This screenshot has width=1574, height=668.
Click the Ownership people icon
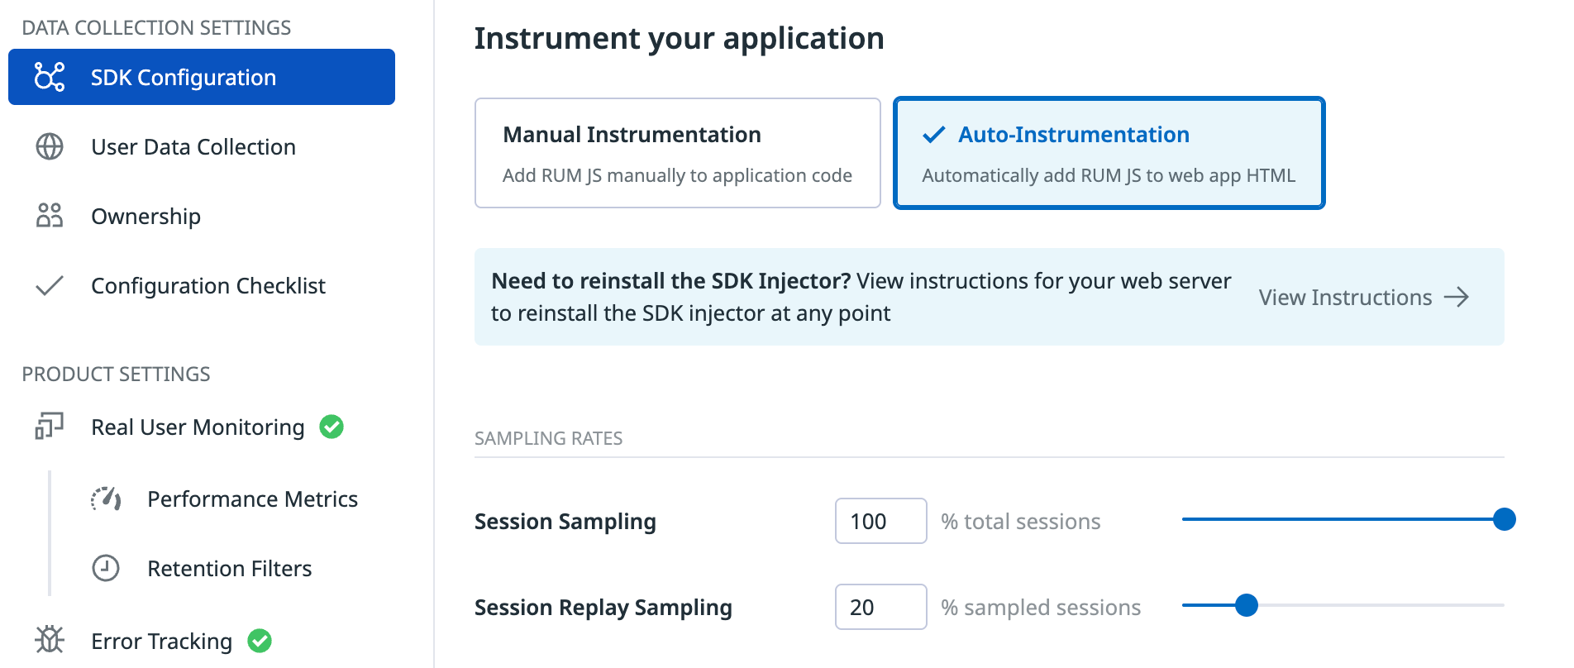[50, 216]
